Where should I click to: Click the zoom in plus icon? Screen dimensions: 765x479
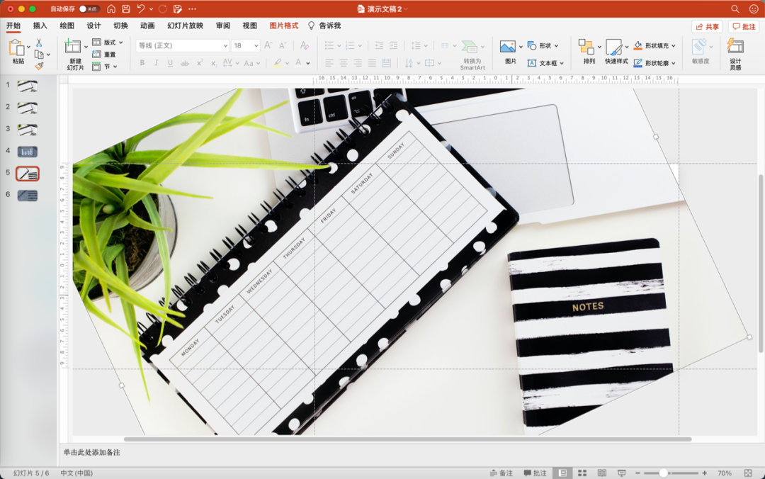coord(705,473)
